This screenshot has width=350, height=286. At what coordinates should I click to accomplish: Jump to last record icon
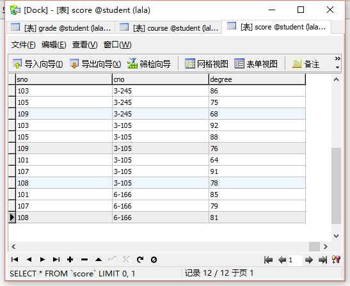tap(56, 259)
